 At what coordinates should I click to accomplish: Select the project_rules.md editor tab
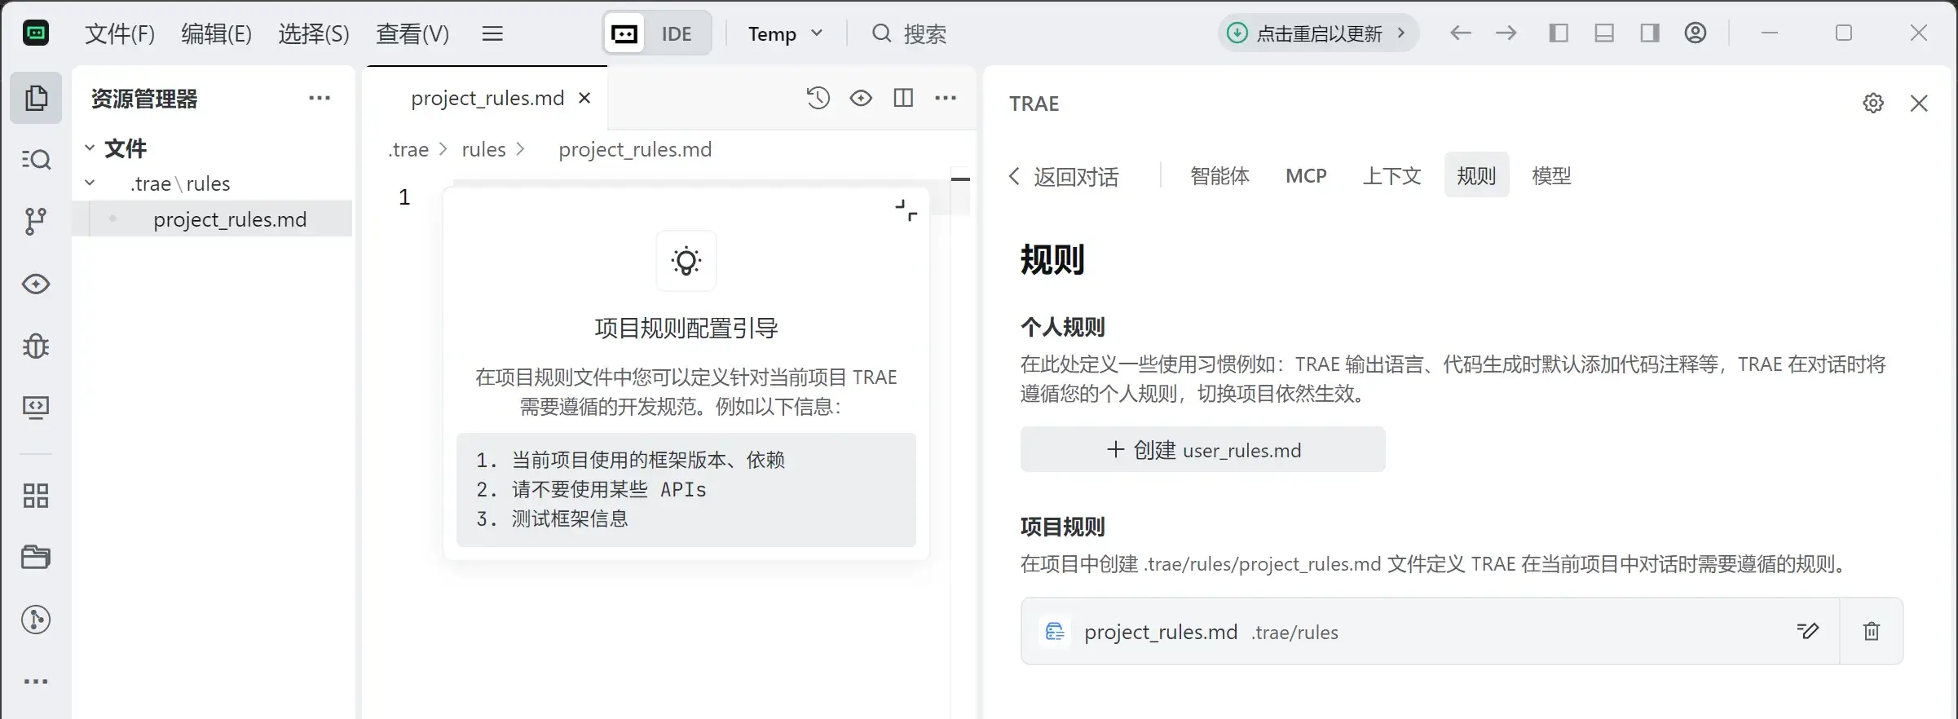487,98
